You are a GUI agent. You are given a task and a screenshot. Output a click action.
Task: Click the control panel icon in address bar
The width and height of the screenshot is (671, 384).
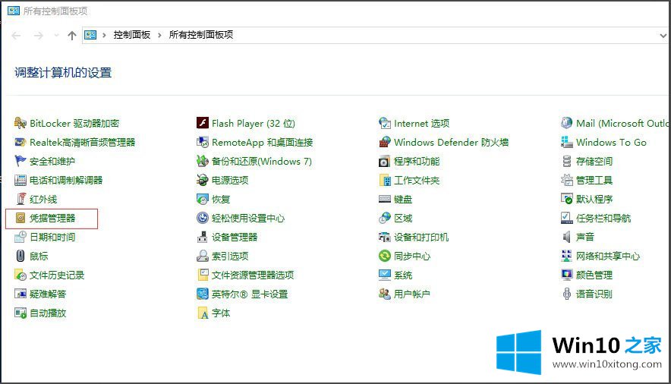click(x=90, y=35)
